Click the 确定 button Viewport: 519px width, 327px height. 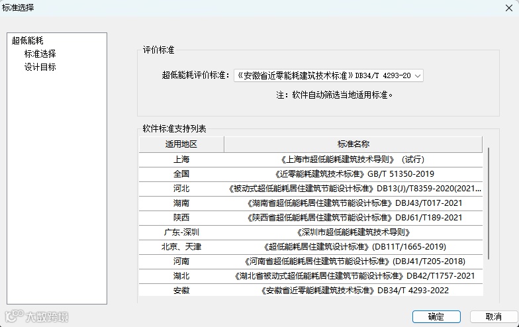(436, 316)
